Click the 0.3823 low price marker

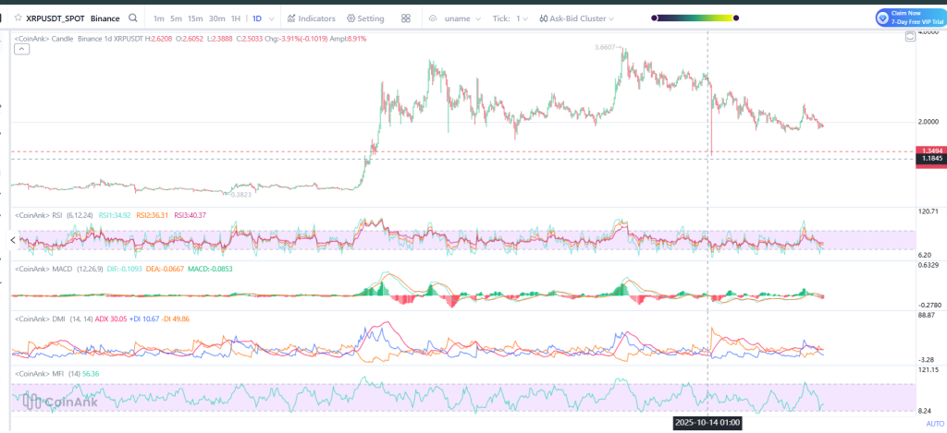click(241, 194)
